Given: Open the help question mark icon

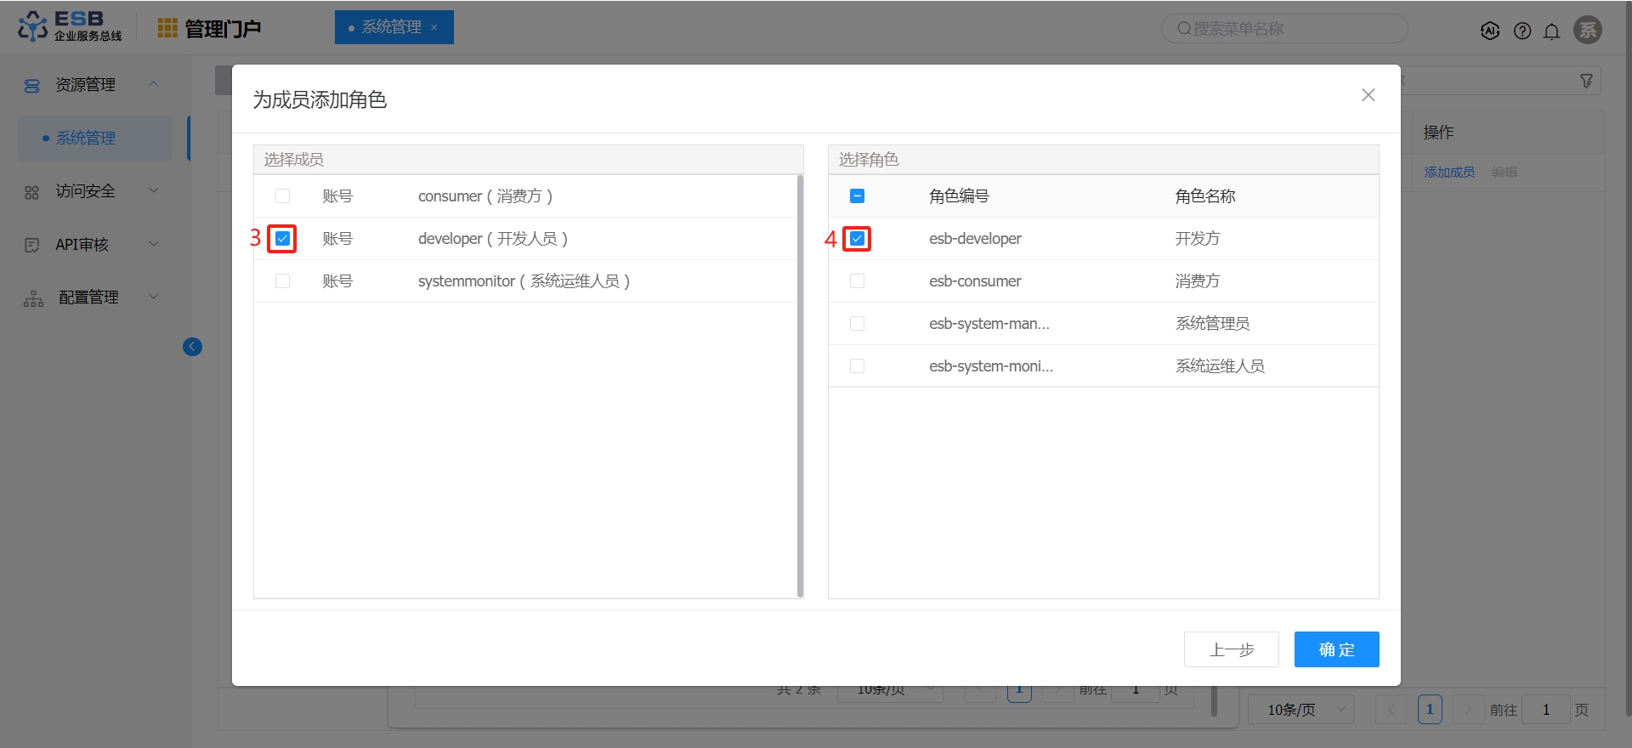Looking at the screenshot, I should tap(1522, 31).
